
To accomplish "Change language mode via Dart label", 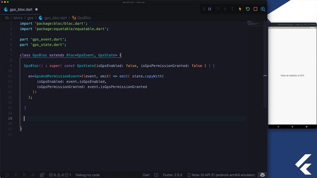I will coord(146,175).
